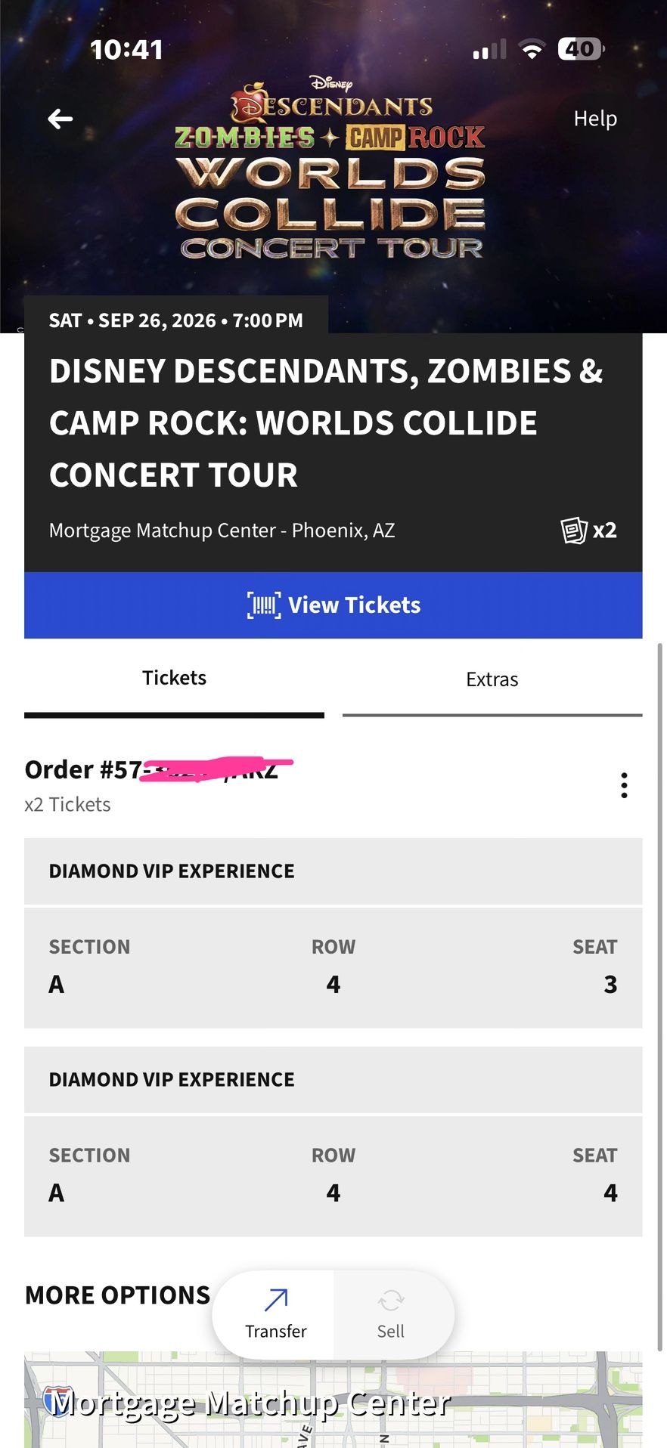Tap the back arrow to leave event page
Image resolution: width=667 pixels, height=1448 pixels.
click(60, 119)
